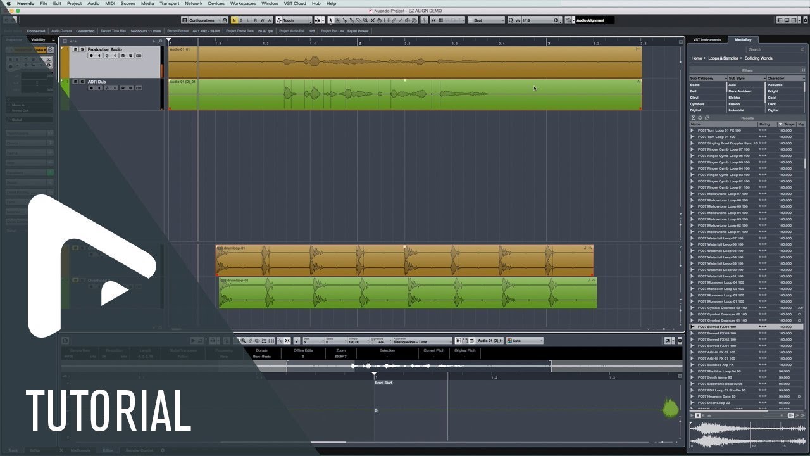
Task: Click the Production Audio track color strip
Action: tap(64, 62)
